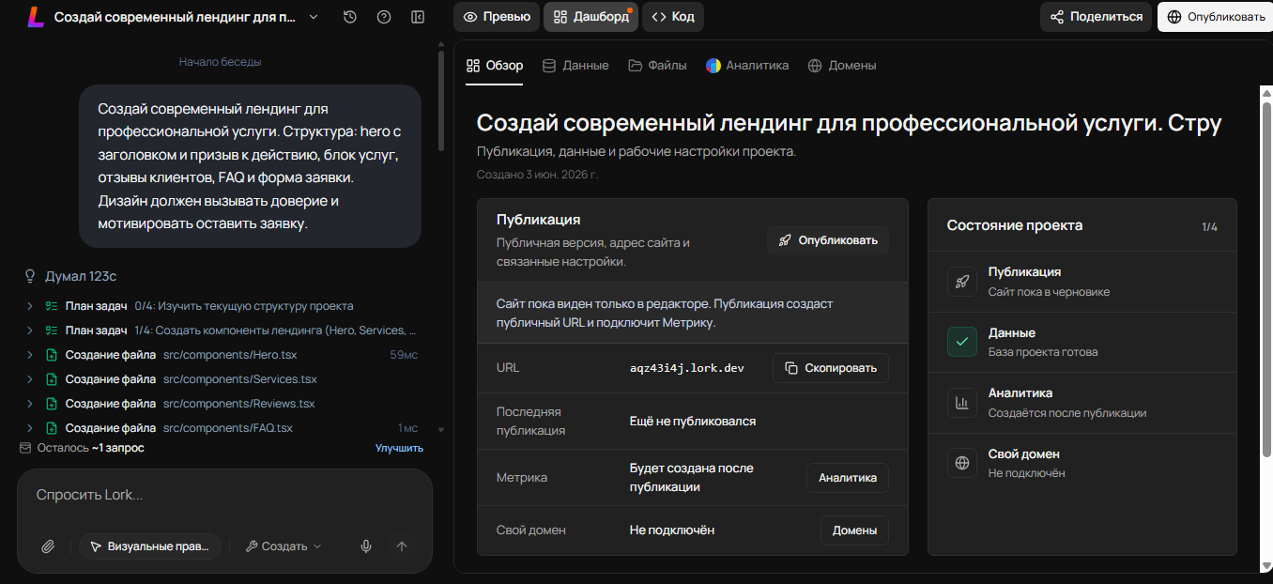Click the Публикация row in Состояние проекта

click(1081, 282)
